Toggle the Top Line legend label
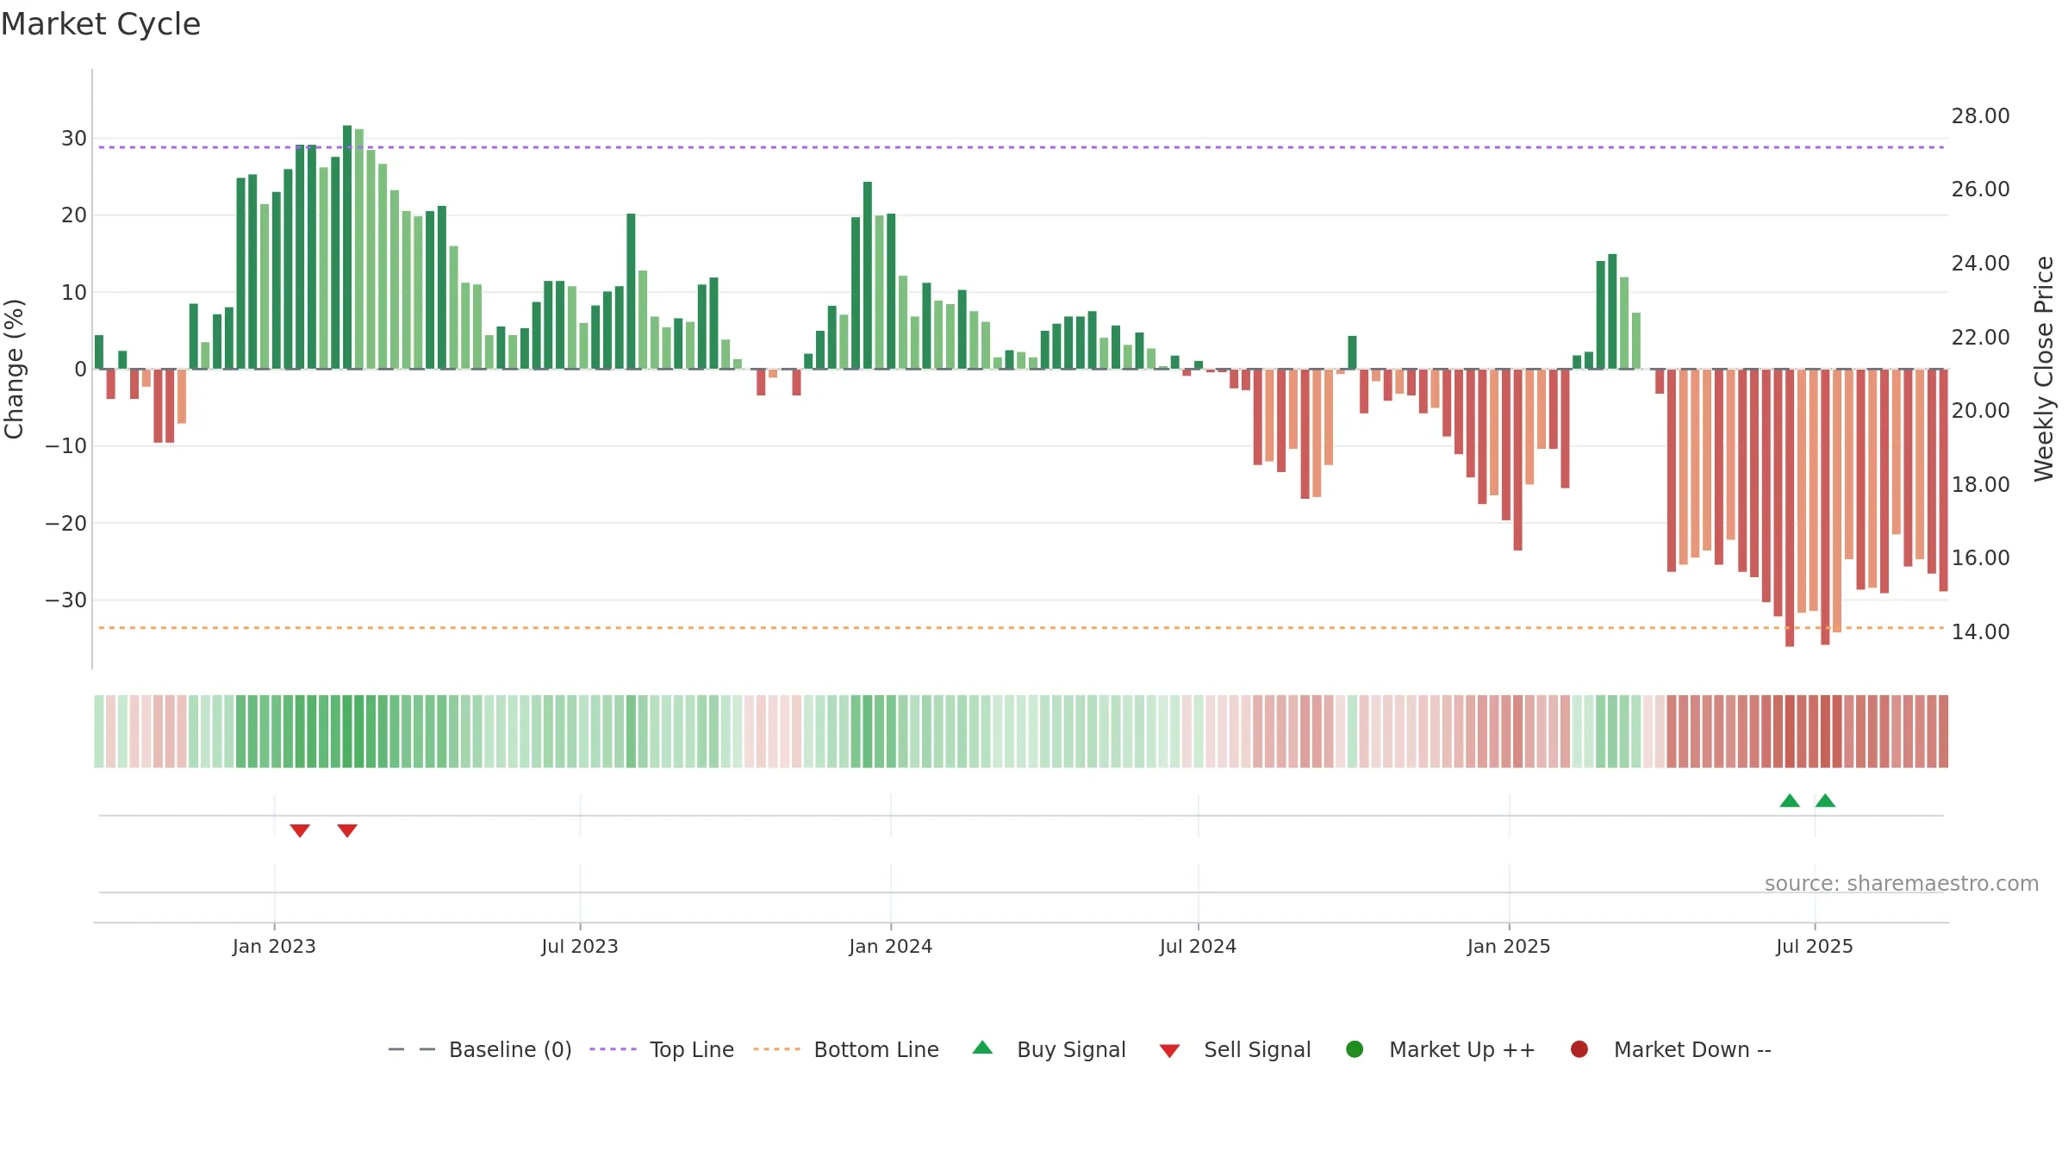This screenshot has width=2068, height=1163. click(x=692, y=1049)
